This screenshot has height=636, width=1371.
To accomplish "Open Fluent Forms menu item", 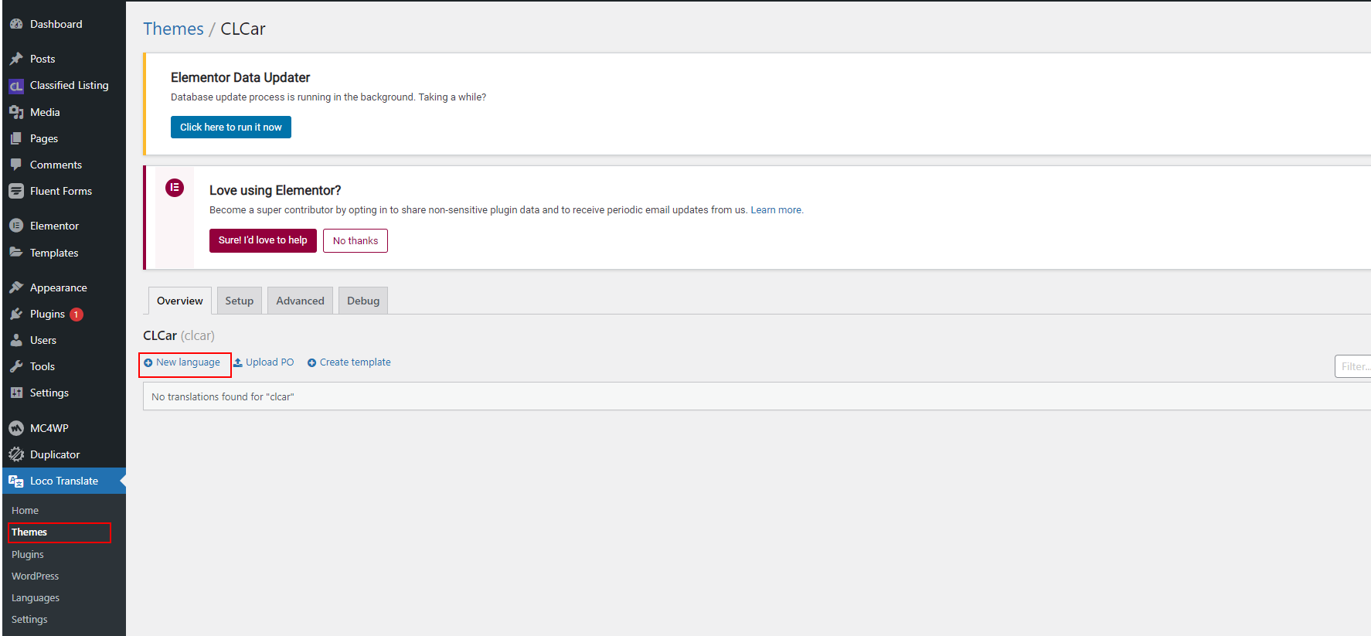I will [63, 191].
